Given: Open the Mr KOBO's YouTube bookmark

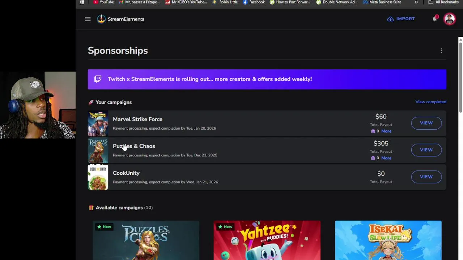Looking at the screenshot, I should pos(186,2).
